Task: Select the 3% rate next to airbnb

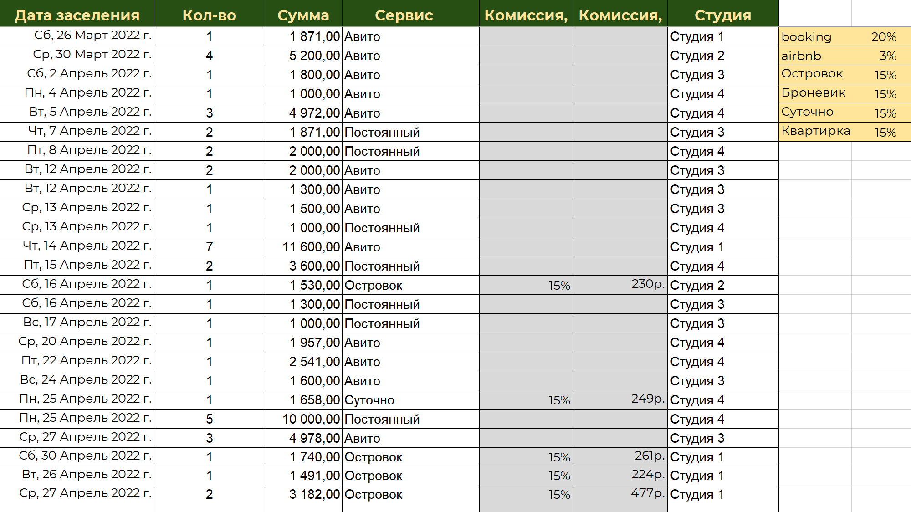Action: pos(881,56)
